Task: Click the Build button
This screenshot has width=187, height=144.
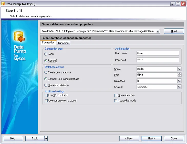Action: 174,31
